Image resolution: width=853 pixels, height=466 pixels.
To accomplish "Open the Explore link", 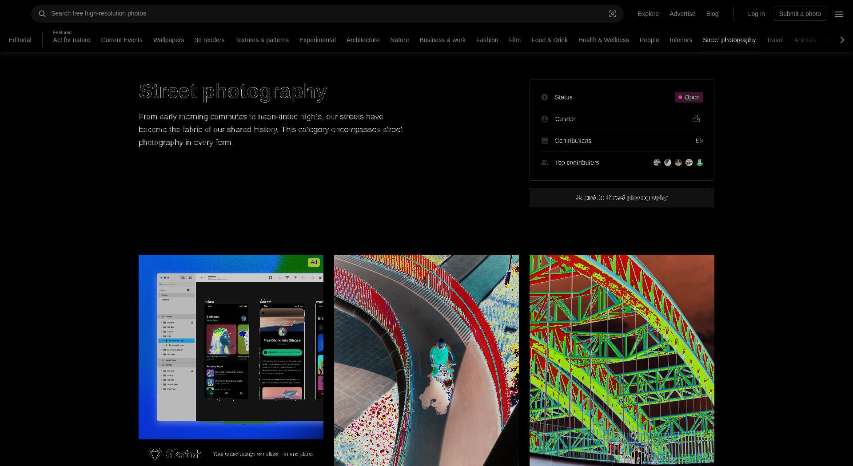I will pyautogui.click(x=648, y=14).
